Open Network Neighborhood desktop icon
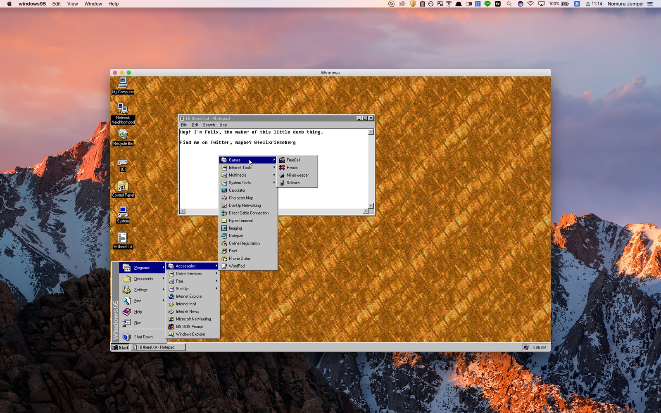 coord(123,114)
